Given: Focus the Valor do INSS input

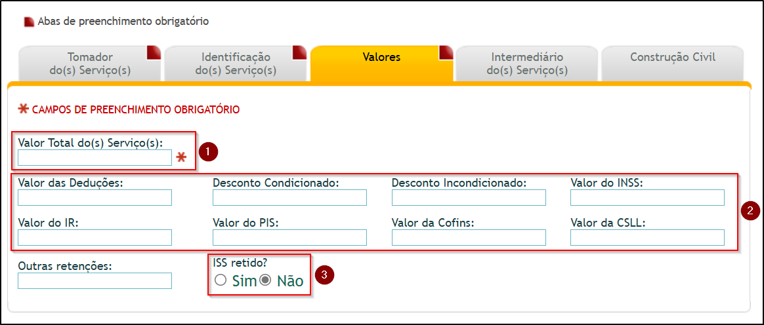Looking at the screenshot, I should click(648, 197).
